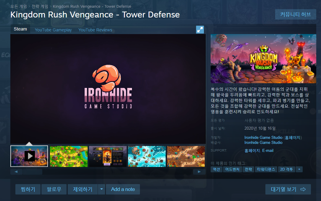Click the 제외하기 ignore button

pyautogui.click(x=83, y=189)
